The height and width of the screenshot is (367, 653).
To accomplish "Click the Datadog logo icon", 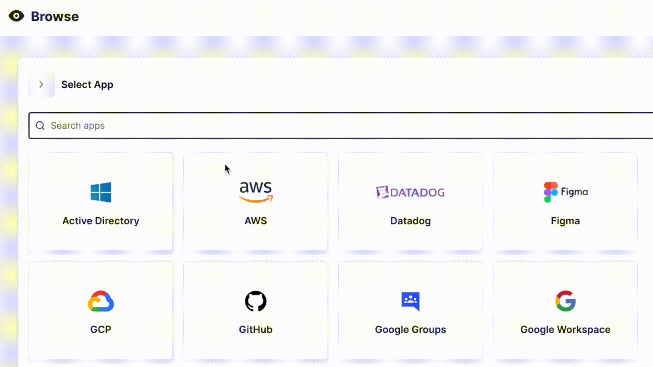I will pyautogui.click(x=410, y=192).
